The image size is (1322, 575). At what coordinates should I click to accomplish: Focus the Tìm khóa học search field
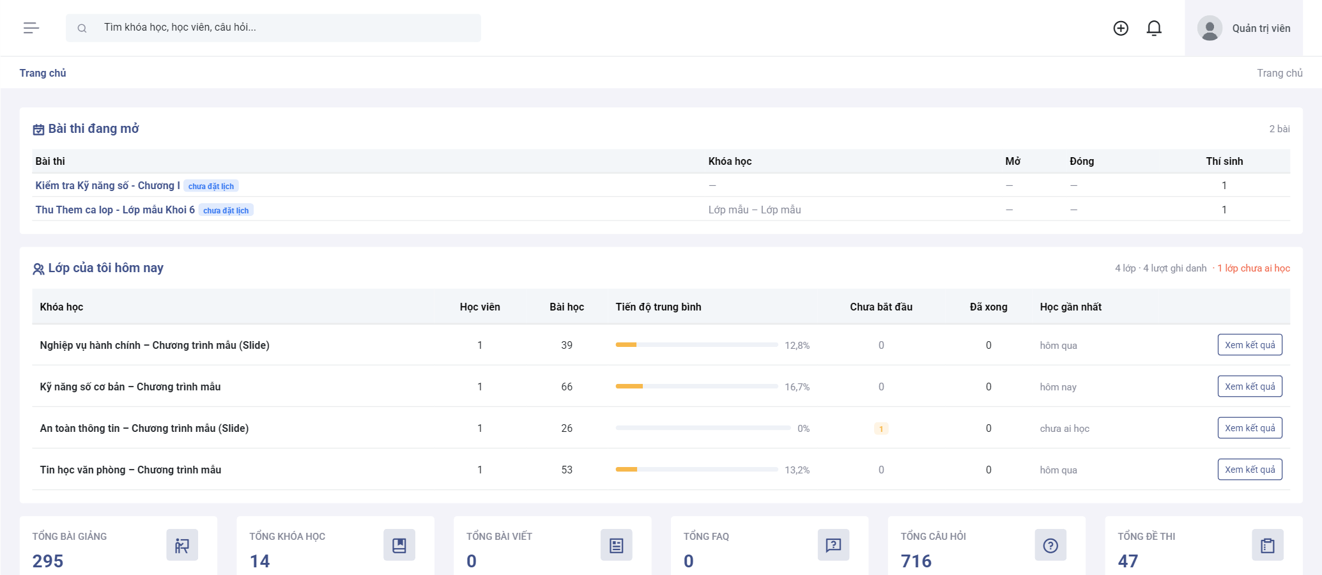(x=273, y=28)
